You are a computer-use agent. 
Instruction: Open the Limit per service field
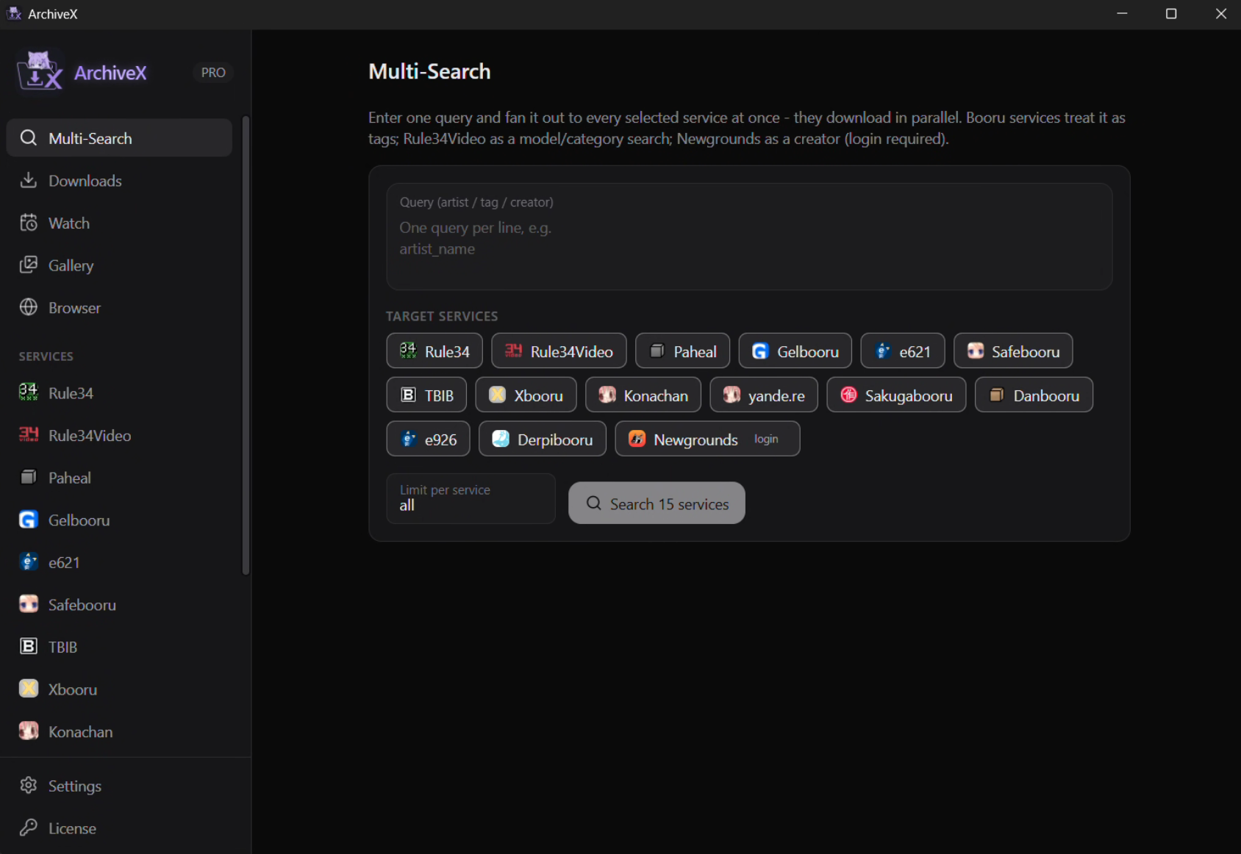[x=471, y=498]
